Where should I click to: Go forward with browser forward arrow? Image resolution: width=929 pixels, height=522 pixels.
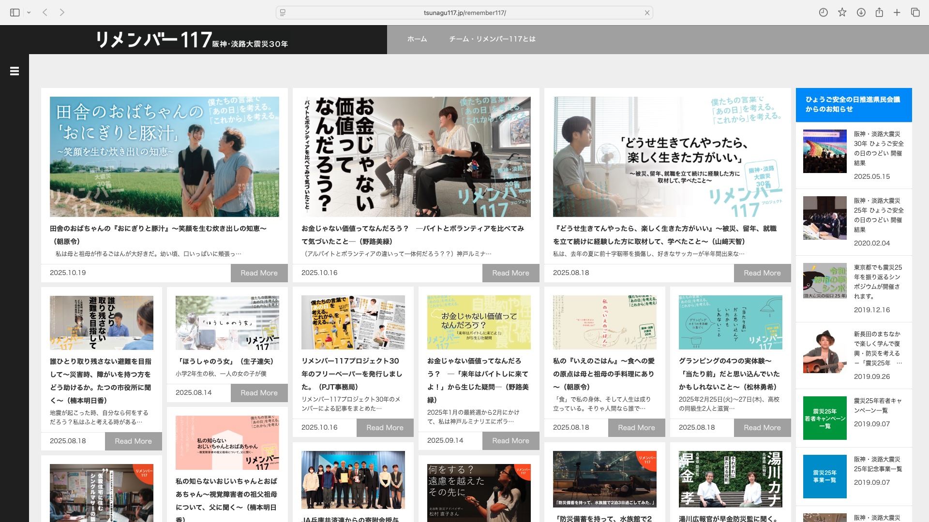(62, 13)
